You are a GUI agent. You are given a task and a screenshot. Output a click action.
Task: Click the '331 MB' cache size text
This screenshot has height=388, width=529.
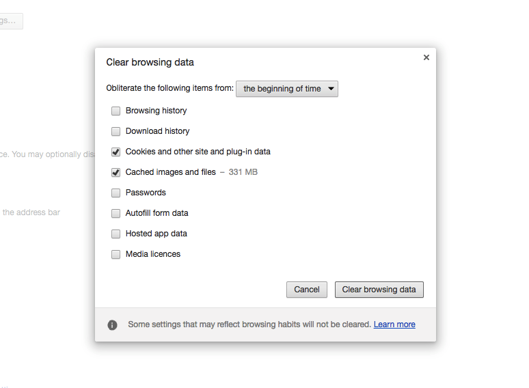pos(243,172)
